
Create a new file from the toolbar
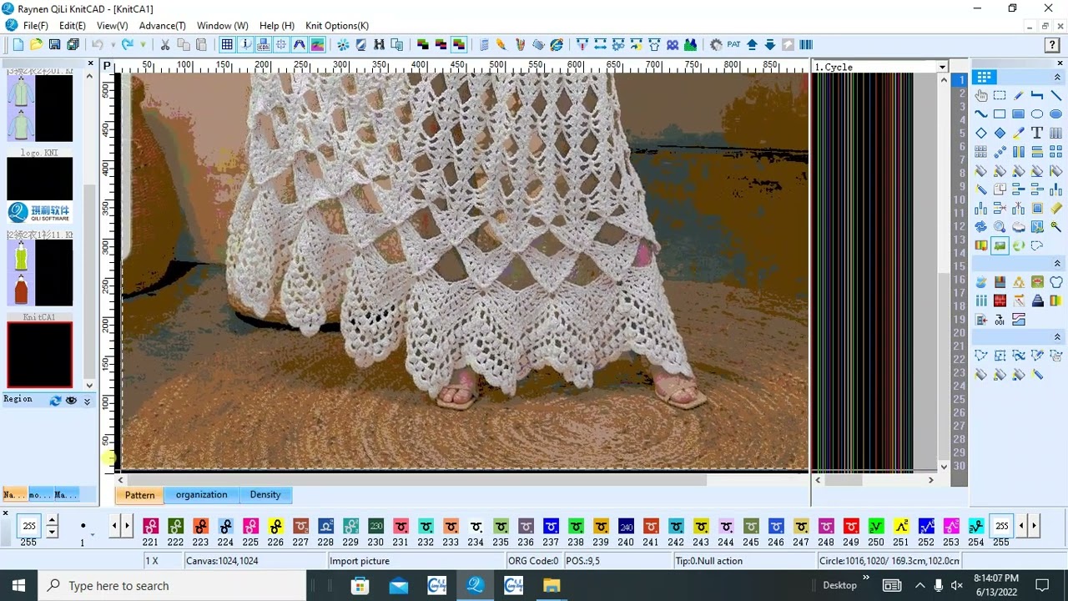(18, 45)
